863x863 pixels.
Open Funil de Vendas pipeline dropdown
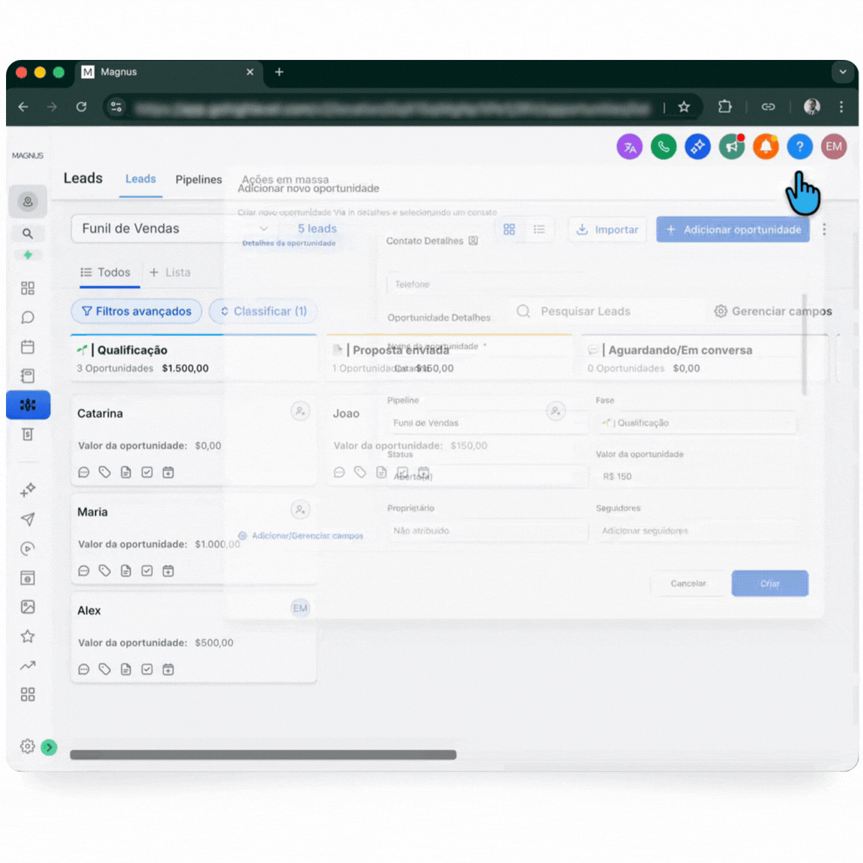[x=175, y=228]
